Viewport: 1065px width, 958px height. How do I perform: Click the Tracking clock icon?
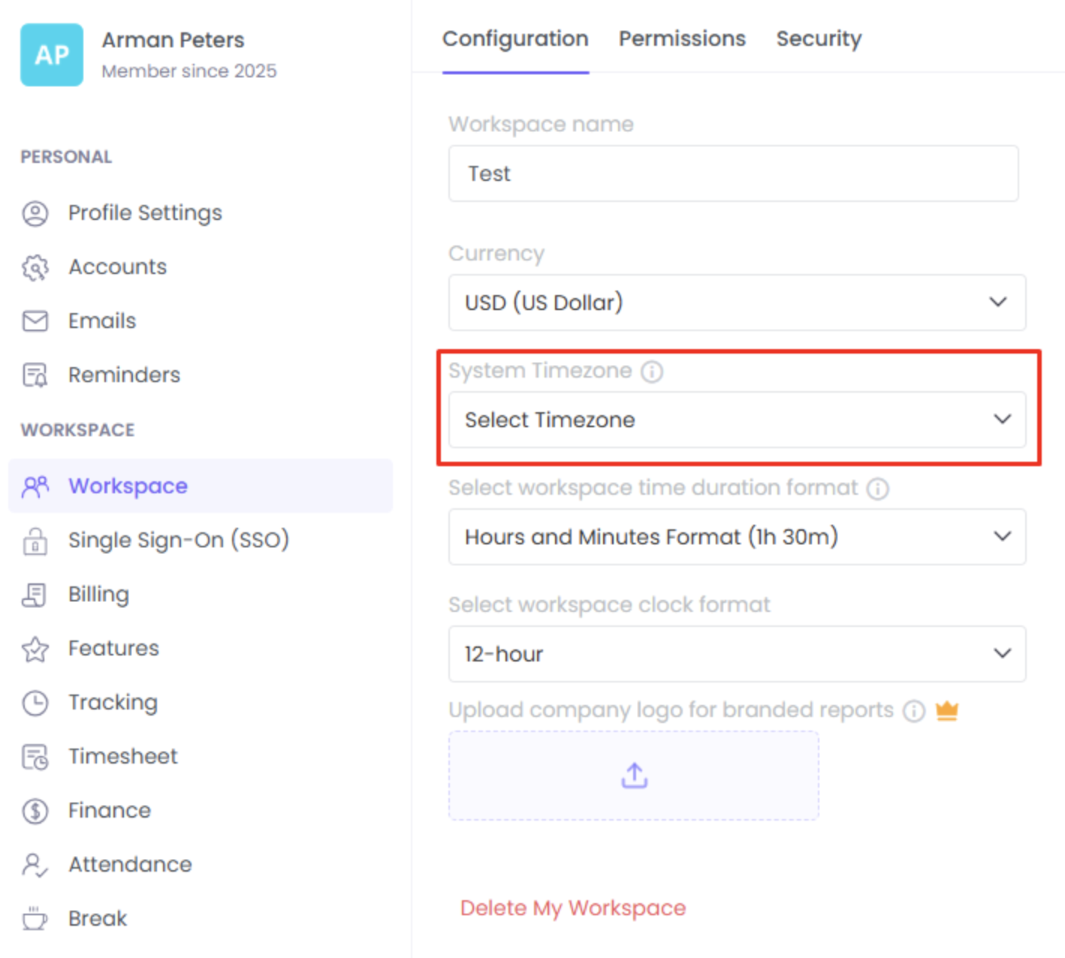(x=35, y=703)
